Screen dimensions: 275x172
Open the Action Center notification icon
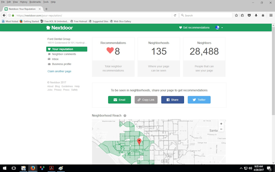pos(269,168)
